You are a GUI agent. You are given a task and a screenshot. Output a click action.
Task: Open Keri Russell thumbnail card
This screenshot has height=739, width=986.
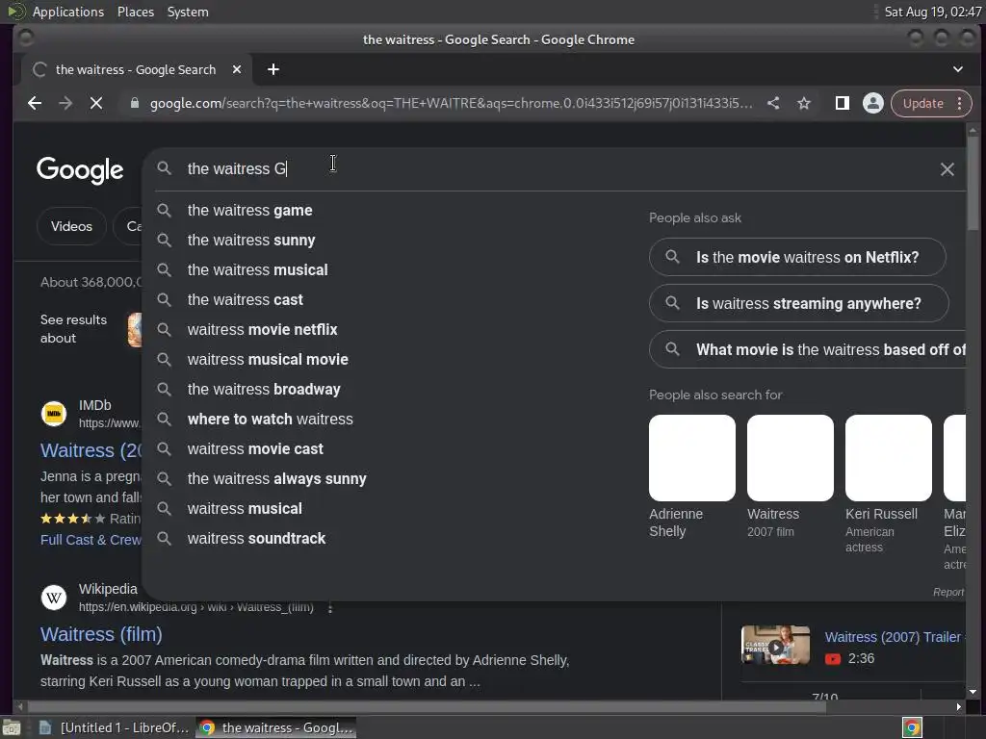click(889, 458)
